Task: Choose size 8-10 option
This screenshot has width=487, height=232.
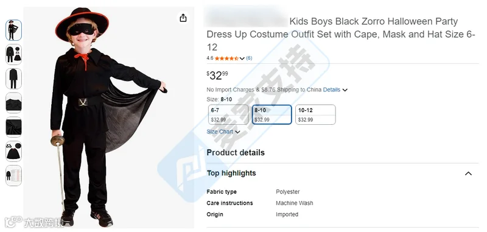Action: click(x=272, y=114)
